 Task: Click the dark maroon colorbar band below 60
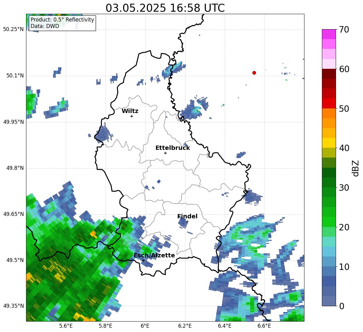tap(329, 74)
